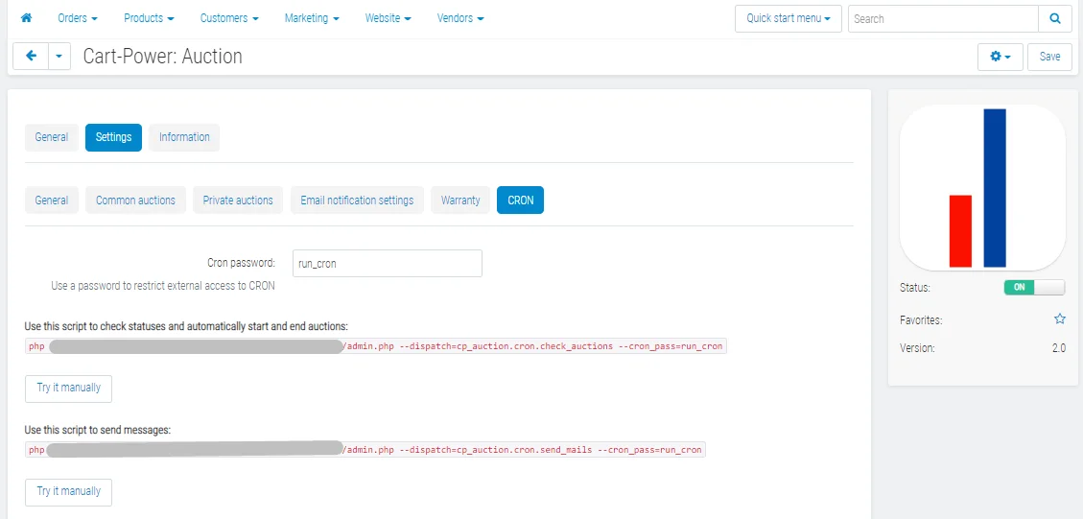Image resolution: width=1083 pixels, height=519 pixels.
Task: Click the back arrow button
Action: coord(31,57)
